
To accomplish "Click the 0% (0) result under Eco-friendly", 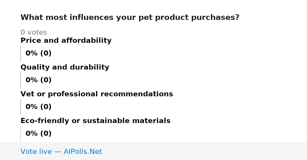I will click(39, 134).
